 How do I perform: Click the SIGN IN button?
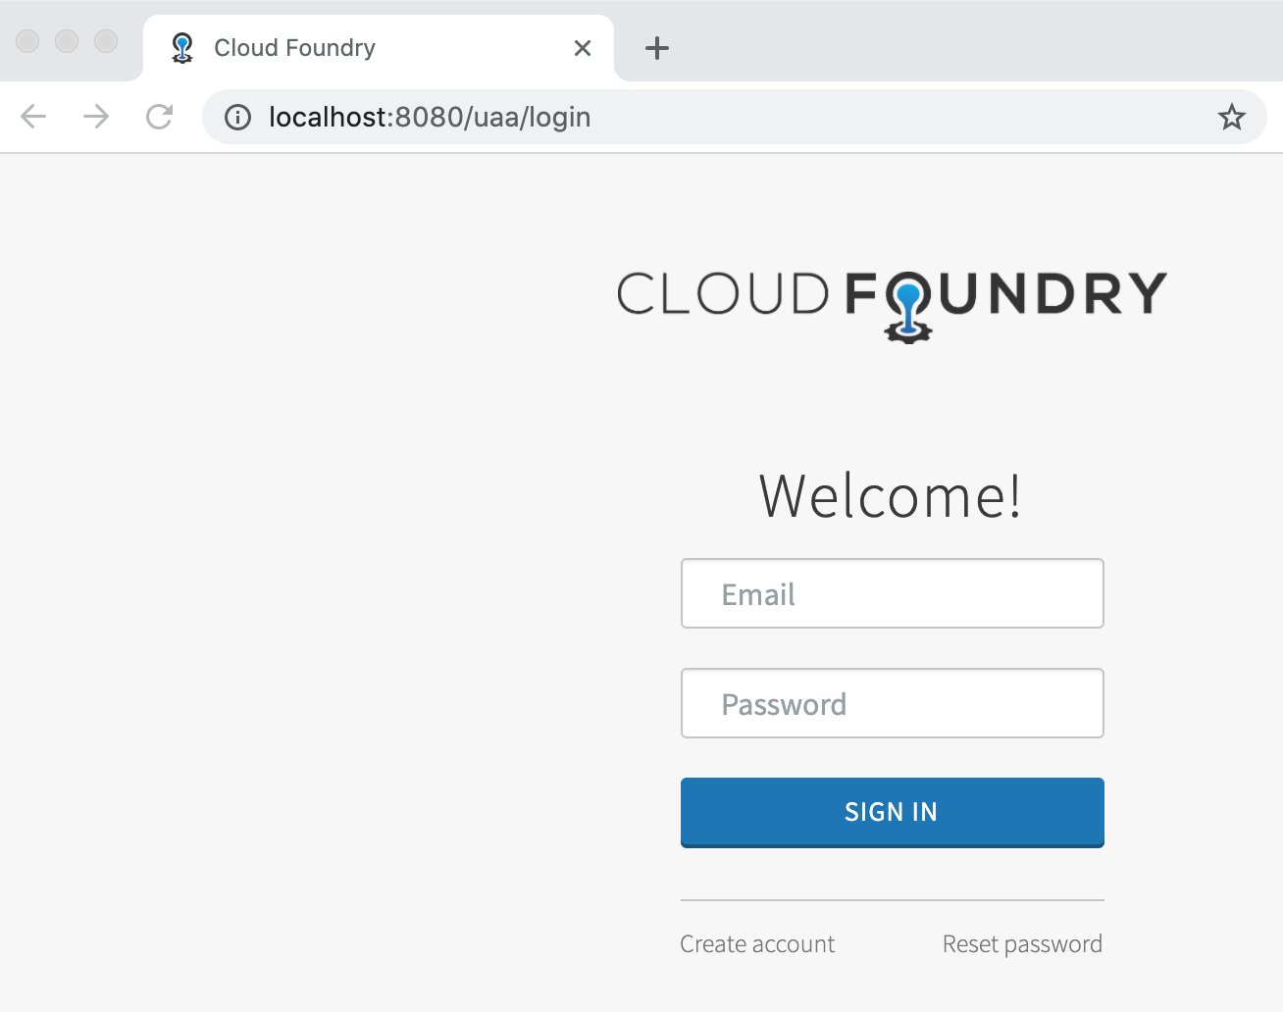(893, 812)
